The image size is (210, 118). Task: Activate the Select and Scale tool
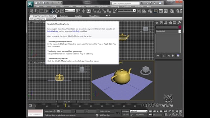(x=62, y=11)
